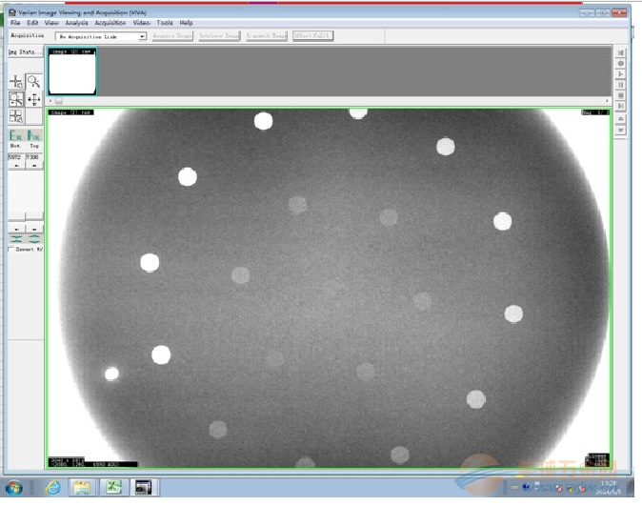Select the pan move arrows tool
The height and width of the screenshot is (506, 642).
coord(33,99)
